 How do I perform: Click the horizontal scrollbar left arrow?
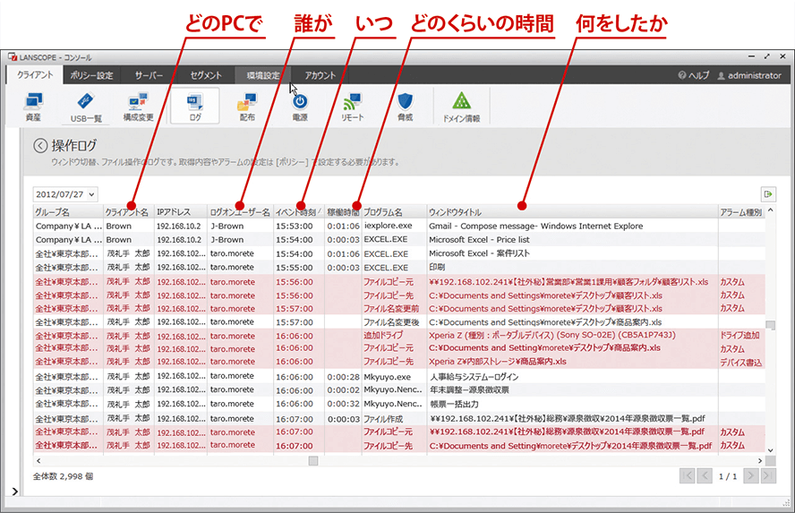(x=38, y=461)
